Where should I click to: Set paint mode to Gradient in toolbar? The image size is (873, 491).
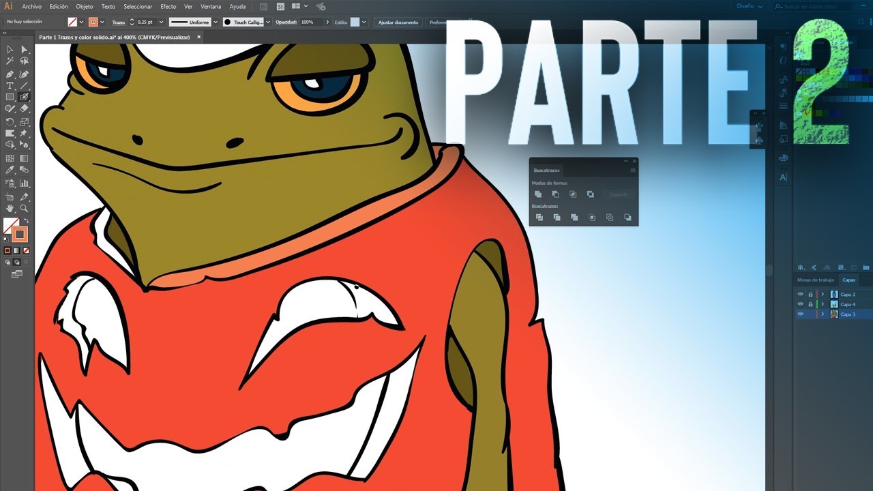point(16,251)
